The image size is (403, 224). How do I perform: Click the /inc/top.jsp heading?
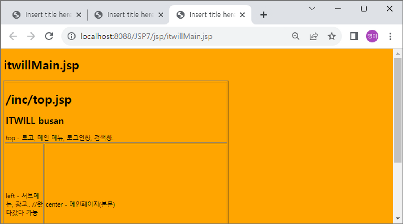tap(39, 100)
